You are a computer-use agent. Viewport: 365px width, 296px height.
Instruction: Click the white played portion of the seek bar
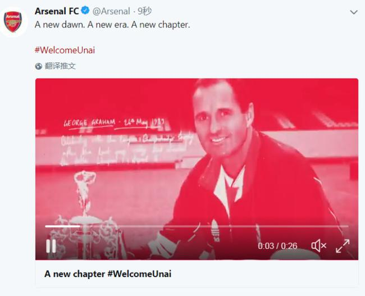[x=62, y=226]
